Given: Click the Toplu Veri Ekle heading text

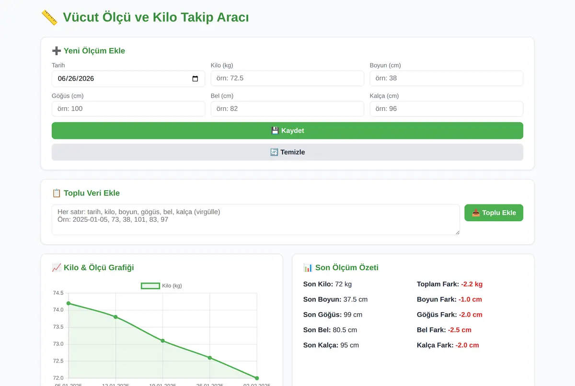Looking at the screenshot, I should coord(92,193).
